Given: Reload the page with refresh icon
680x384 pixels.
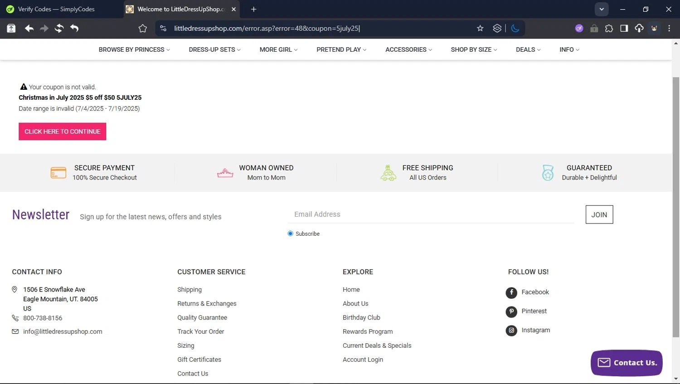Looking at the screenshot, I should tap(59, 28).
